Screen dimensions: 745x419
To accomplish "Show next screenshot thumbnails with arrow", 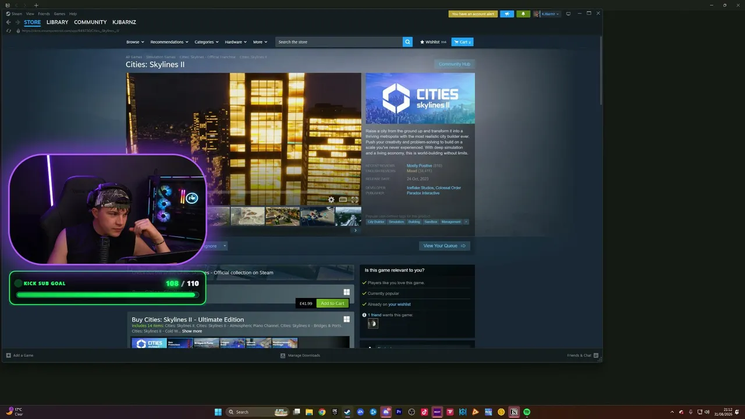I will (356, 230).
